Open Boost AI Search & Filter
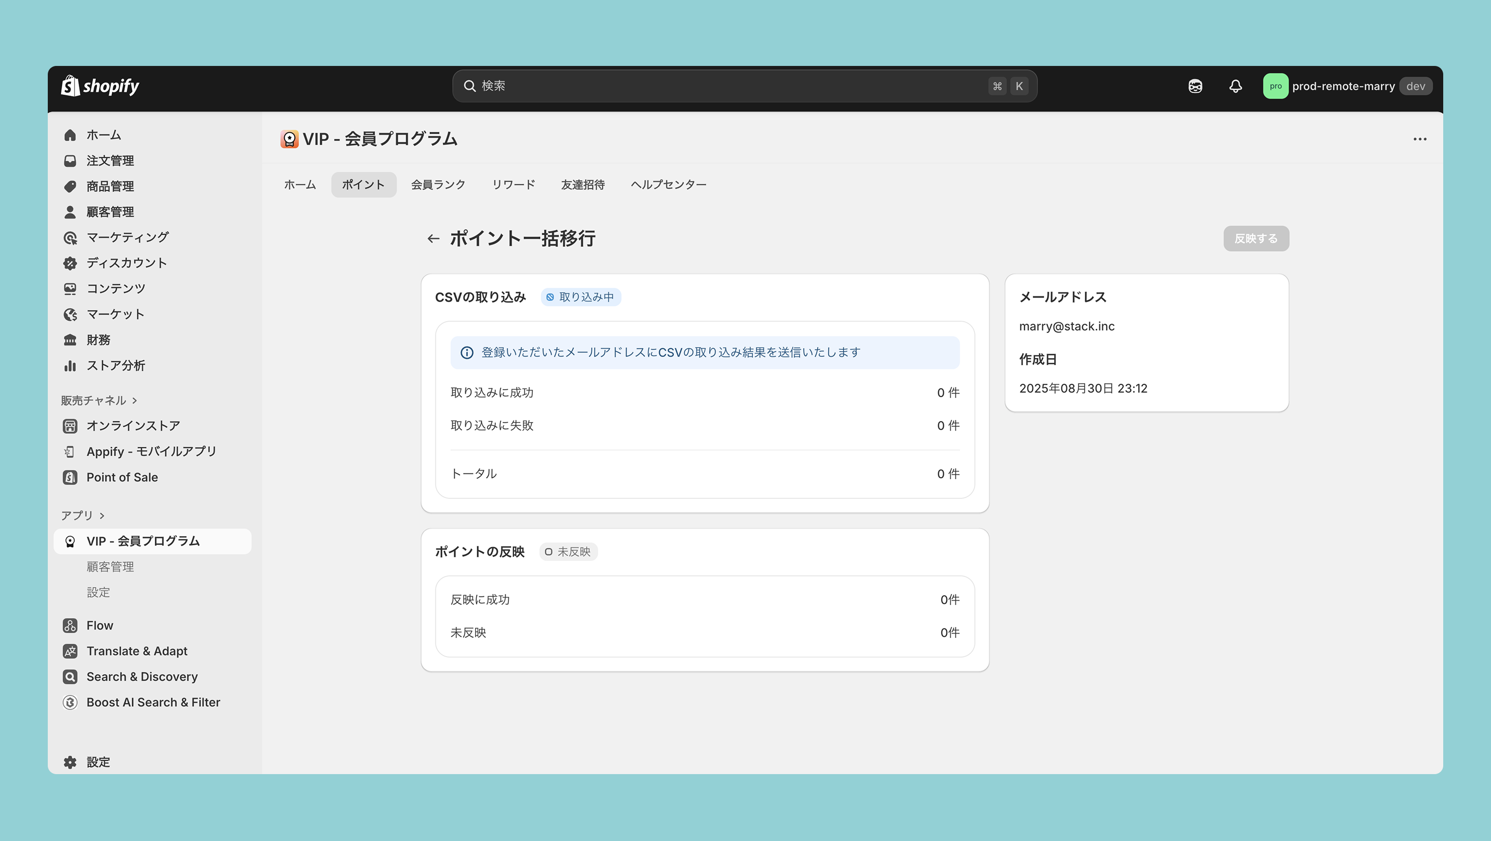 pos(153,702)
